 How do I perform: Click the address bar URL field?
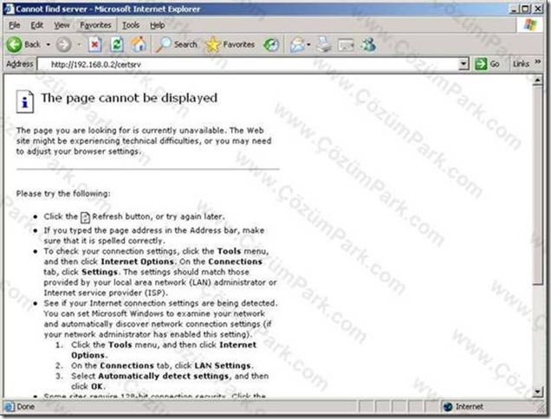[248, 64]
